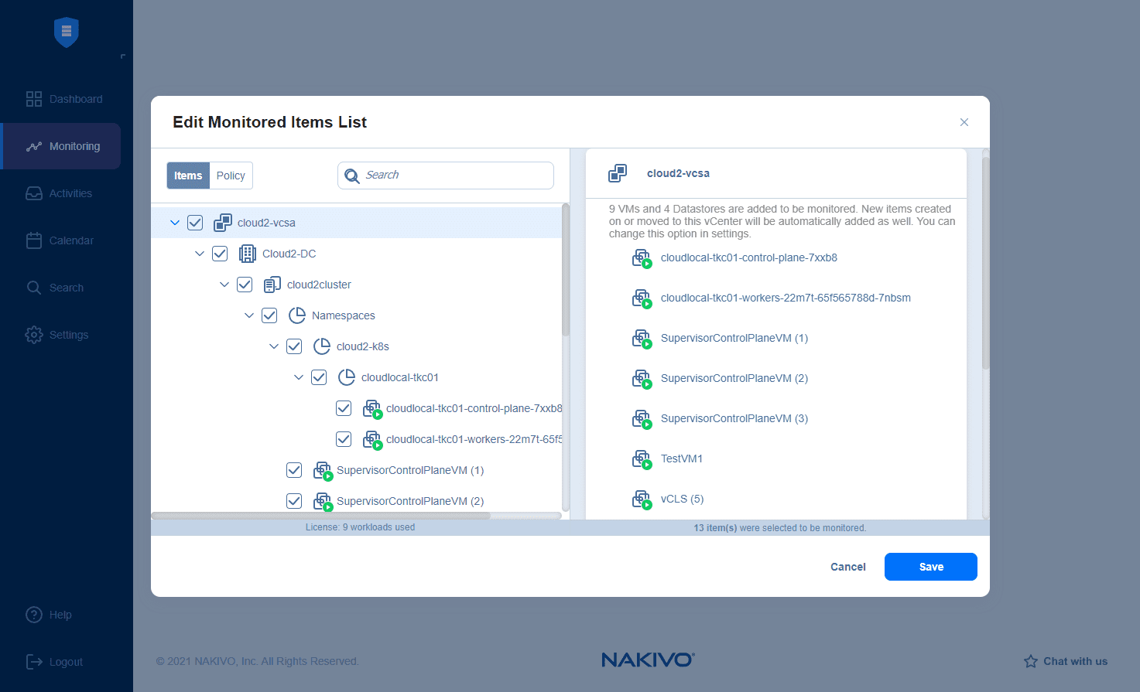Screen dimensions: 1140x692
Task: Uncheck SupervisorControlPlaneVM (2) checkbox in tree
Action: coord(294,501)
